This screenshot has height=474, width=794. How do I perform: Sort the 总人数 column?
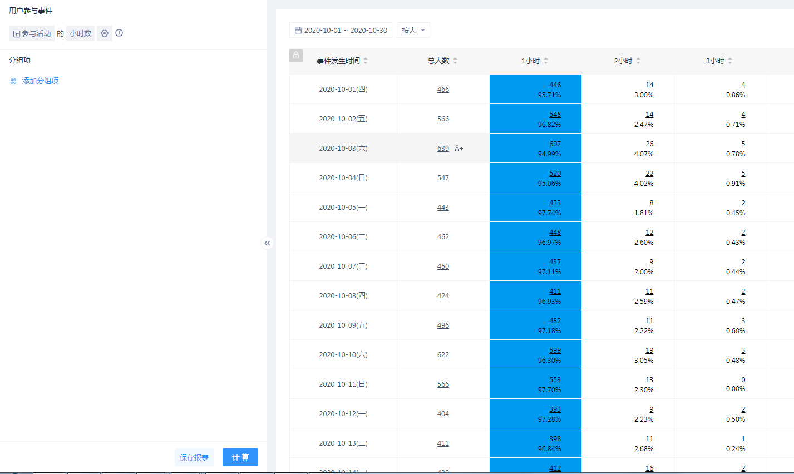click(x=455, y=61)
